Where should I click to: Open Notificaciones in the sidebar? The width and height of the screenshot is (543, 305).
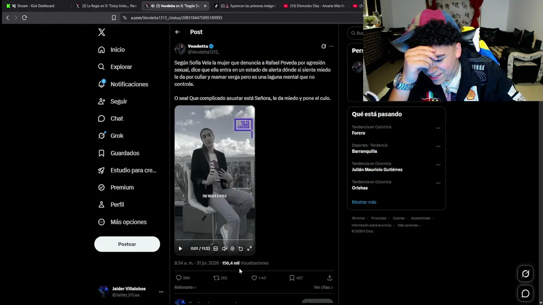123,84
